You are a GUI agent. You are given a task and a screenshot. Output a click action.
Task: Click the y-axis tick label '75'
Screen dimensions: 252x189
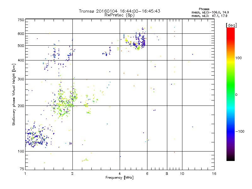click(x=22, y=169)
